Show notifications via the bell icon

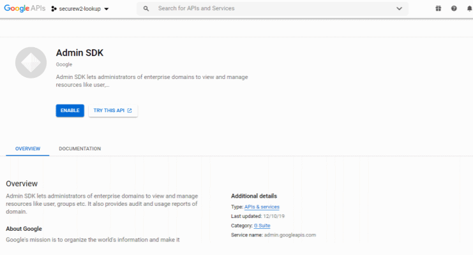[x=469, y=9]
